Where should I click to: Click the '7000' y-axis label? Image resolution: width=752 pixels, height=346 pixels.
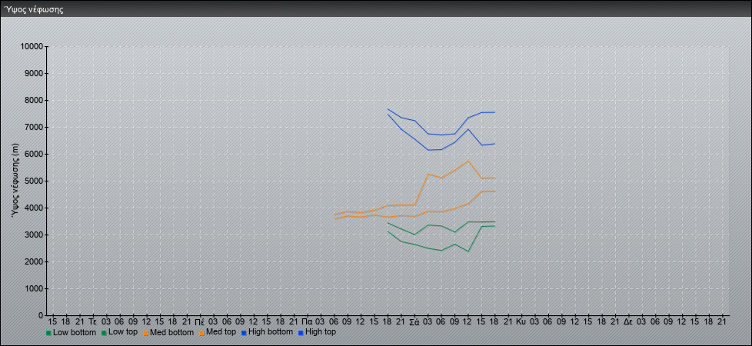coord(34,127)
